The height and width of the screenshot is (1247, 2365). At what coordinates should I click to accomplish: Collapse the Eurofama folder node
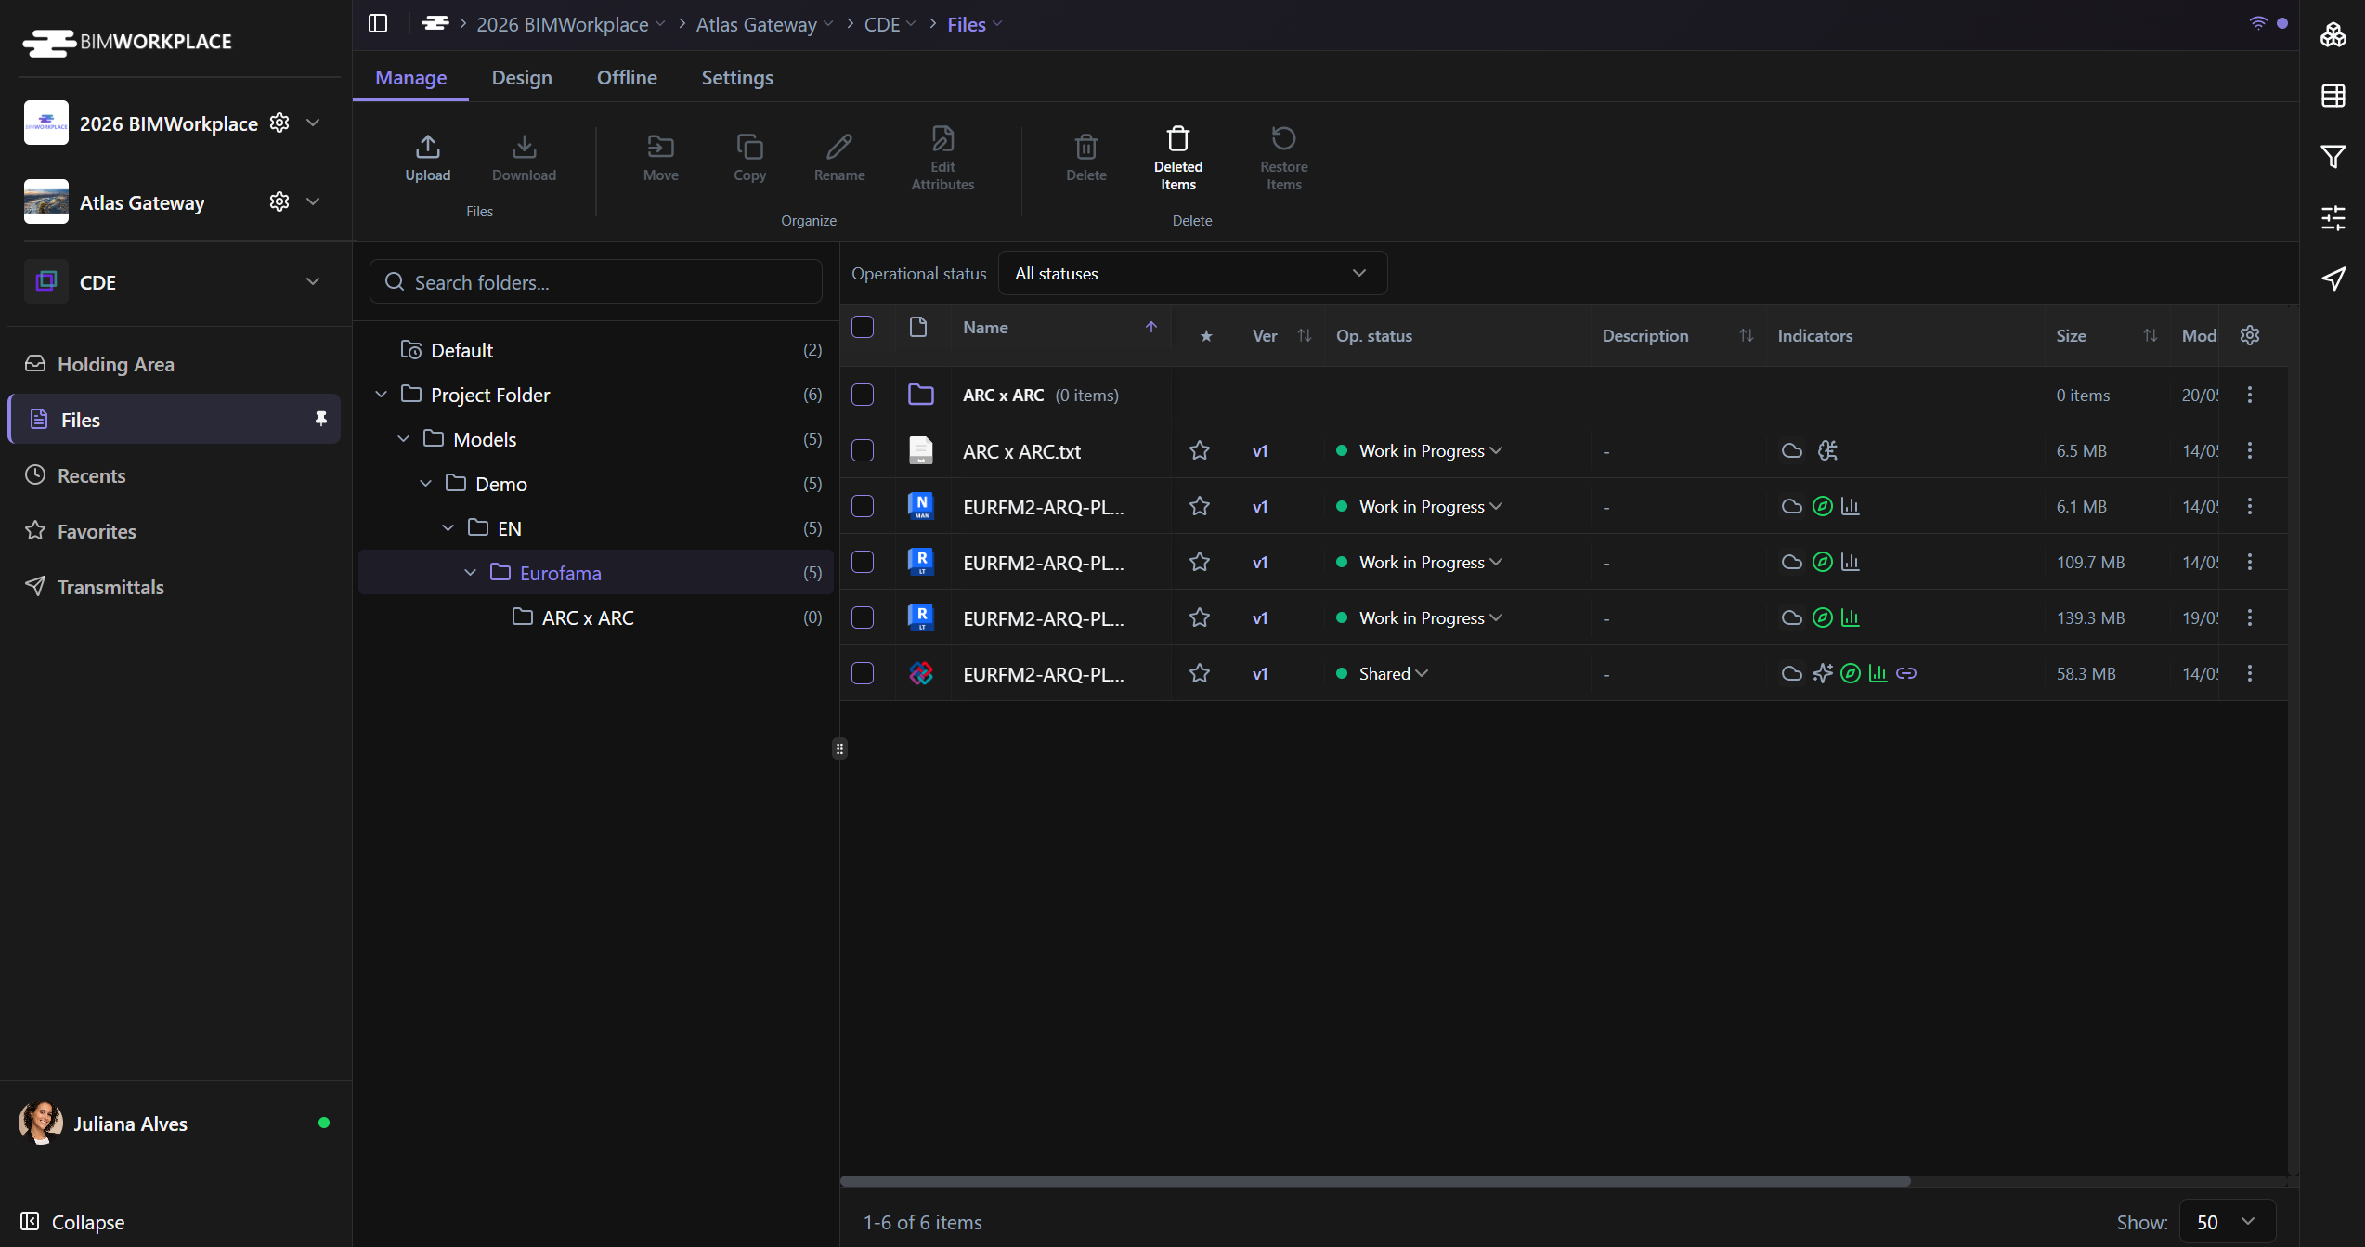470,573
